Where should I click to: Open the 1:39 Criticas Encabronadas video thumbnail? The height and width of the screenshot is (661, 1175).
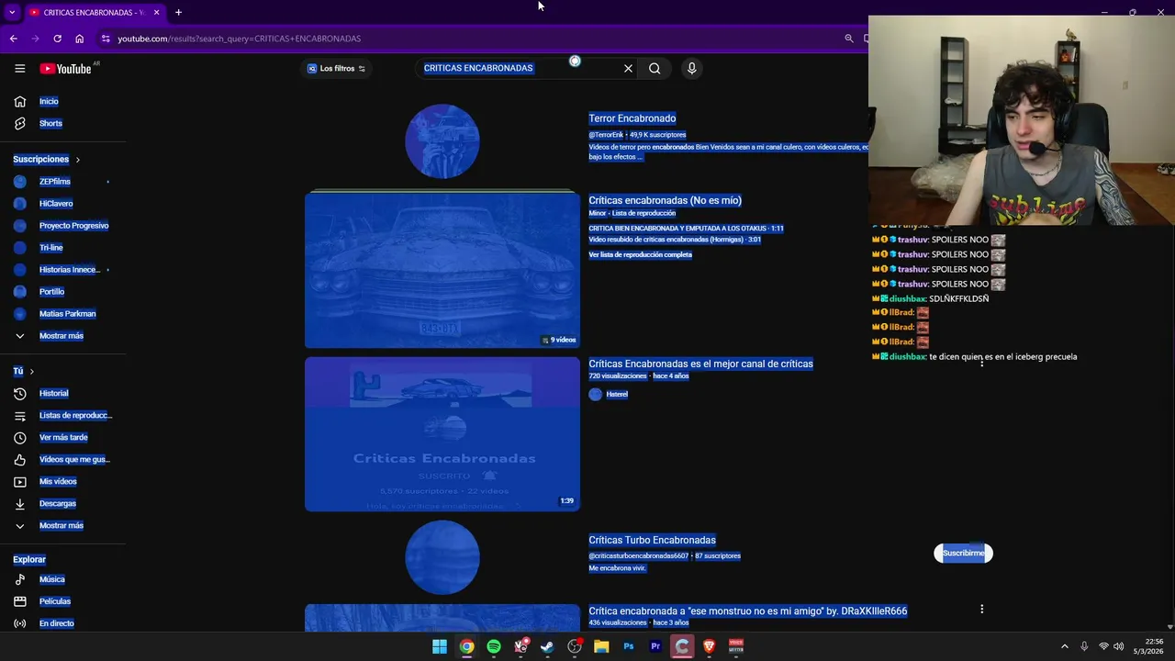coord(442,433)
